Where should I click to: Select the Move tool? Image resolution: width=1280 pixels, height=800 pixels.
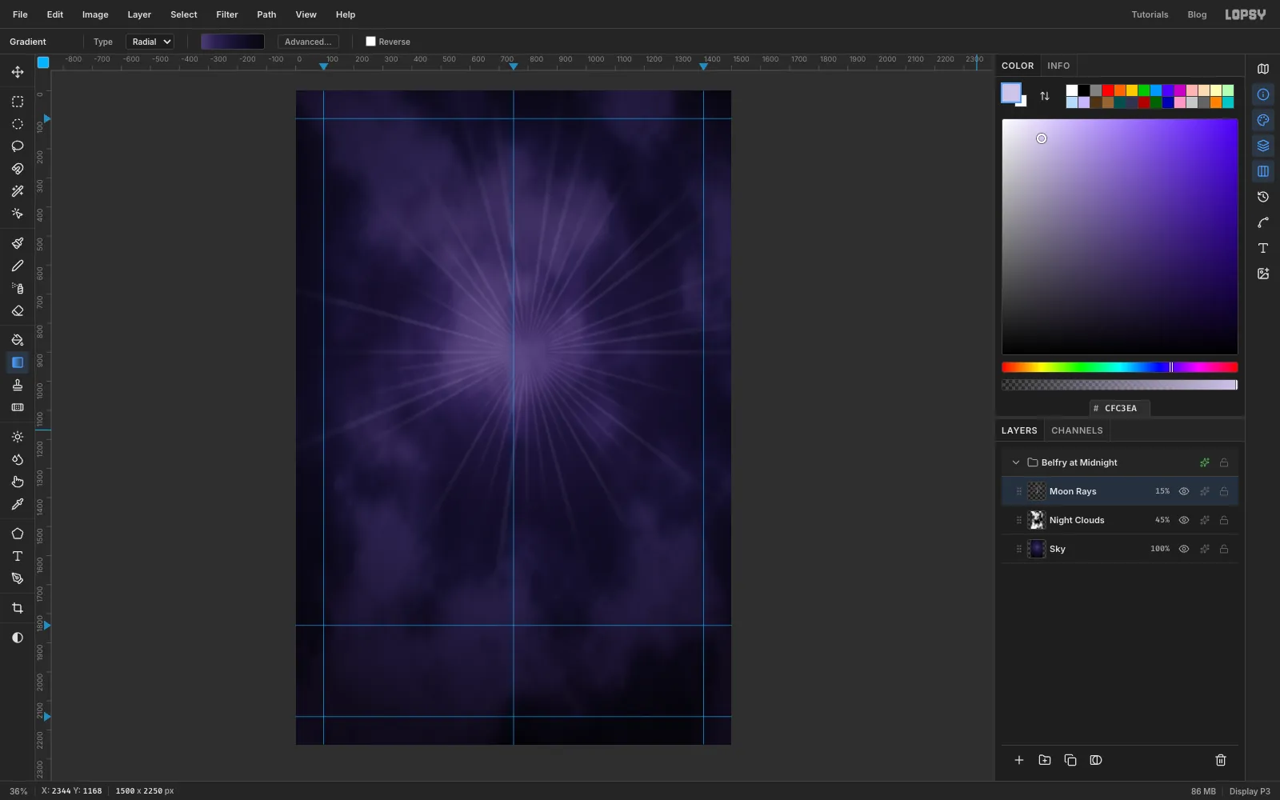click(x=18, y=72)
